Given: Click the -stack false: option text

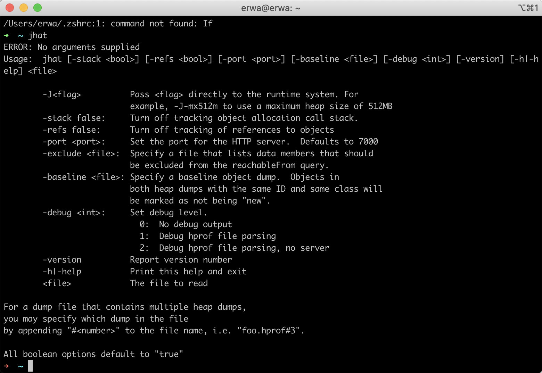Looking at the screenshot, I should [x=74, y=118].
